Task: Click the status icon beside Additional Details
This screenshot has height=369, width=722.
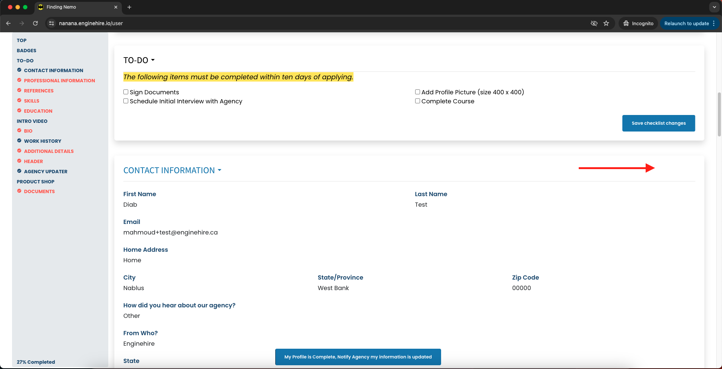Action: (19, 151)
